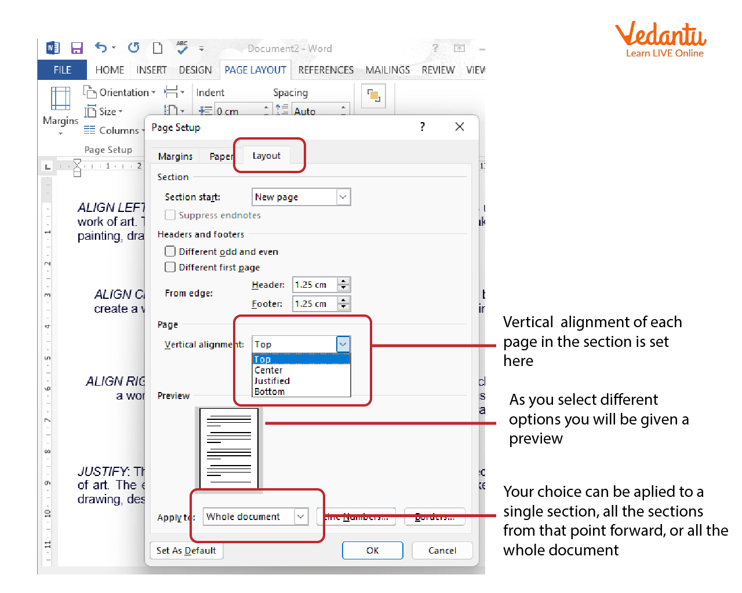742x593 pixels.
Task: Switch to the Margins tab in dialog
Action: pos(175,156)
